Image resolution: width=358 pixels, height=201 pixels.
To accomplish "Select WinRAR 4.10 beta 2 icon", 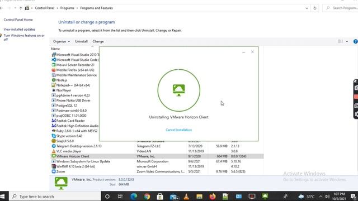I will tap(54, 166).
